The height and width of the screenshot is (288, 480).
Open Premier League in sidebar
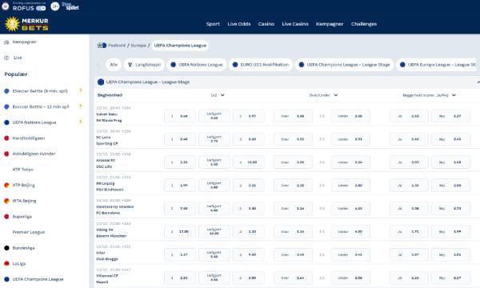29,232
